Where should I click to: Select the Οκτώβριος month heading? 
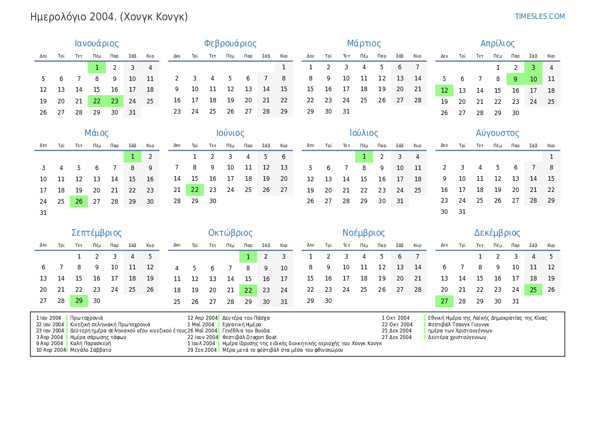pyautogui.click(x=230, y=233)
